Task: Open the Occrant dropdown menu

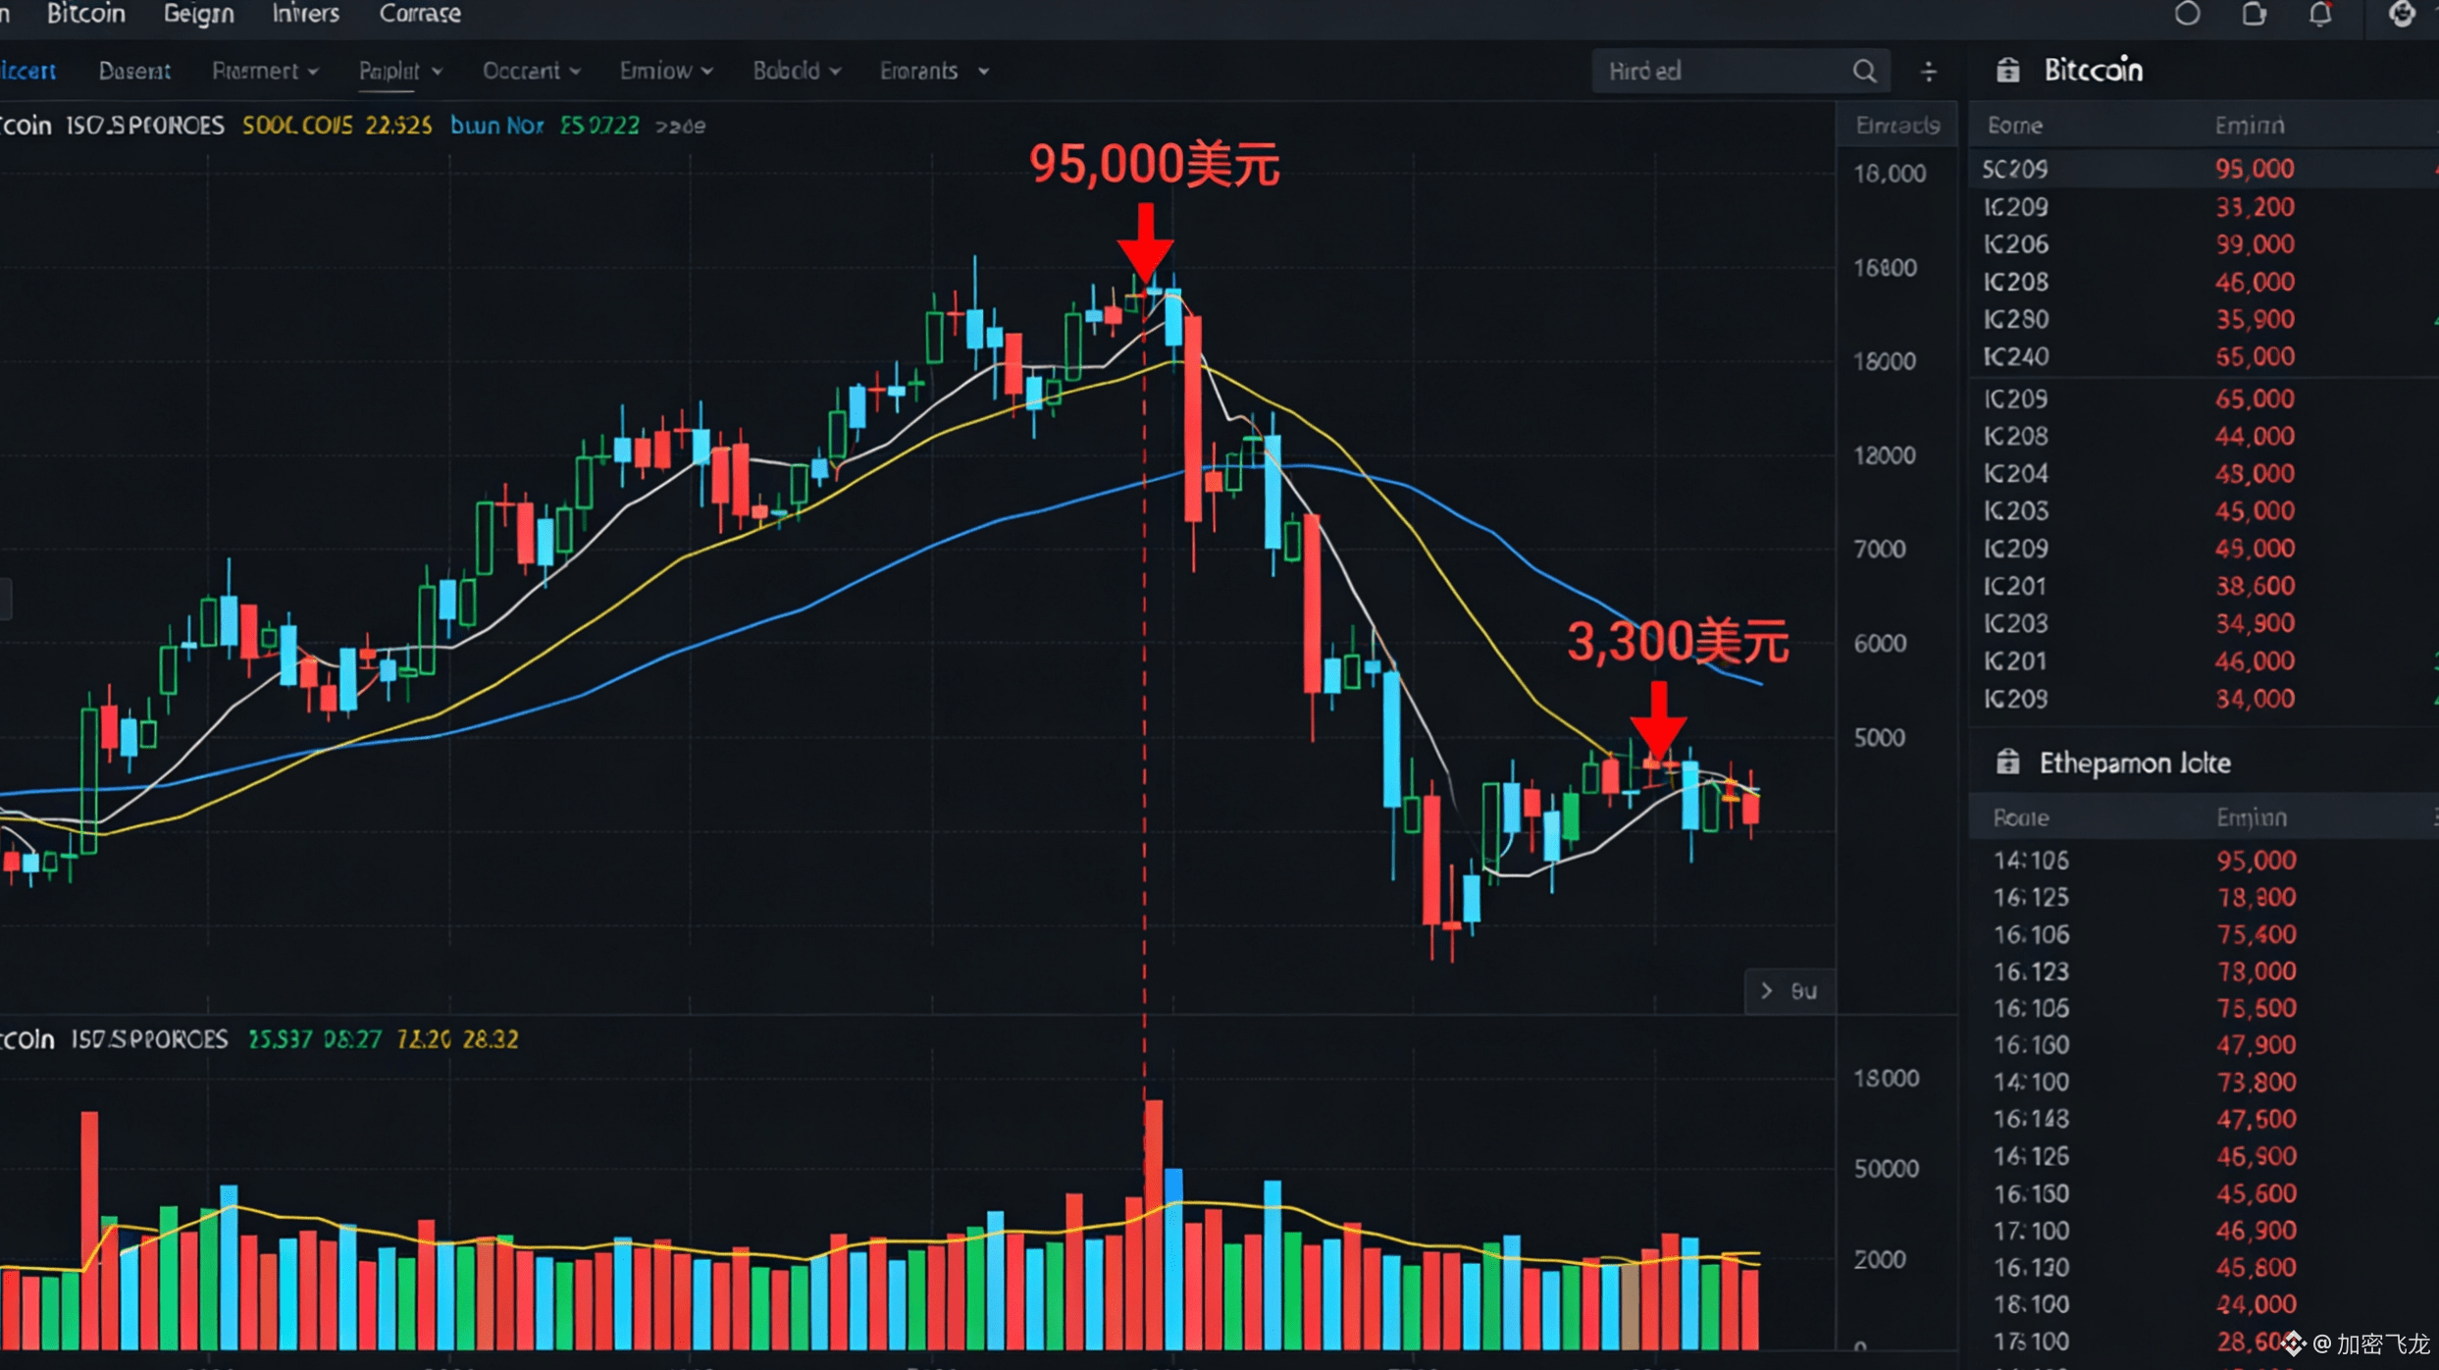Action: point(531,72)
